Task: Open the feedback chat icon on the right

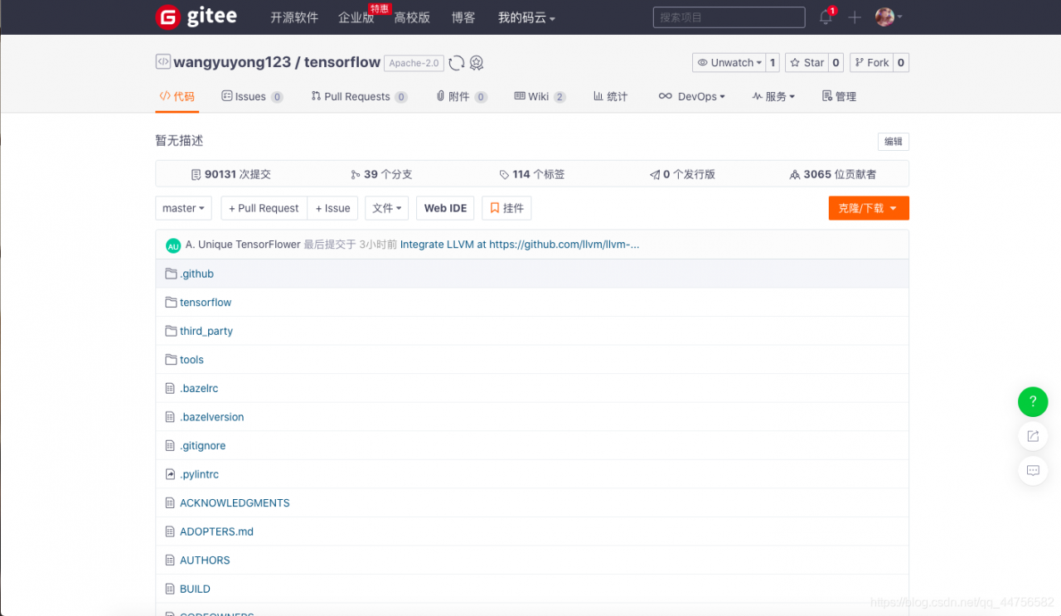Action: pyautogui.click(x=1032, y=471)
